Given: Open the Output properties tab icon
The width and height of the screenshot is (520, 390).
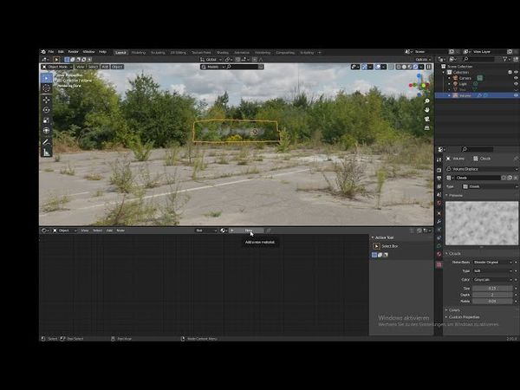Looking at the screenshot, I should click(439, 179).
